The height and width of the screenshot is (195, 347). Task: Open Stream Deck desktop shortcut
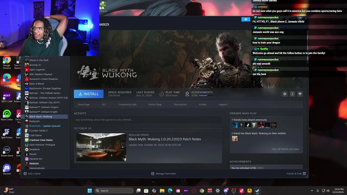(x=7, y=152)
